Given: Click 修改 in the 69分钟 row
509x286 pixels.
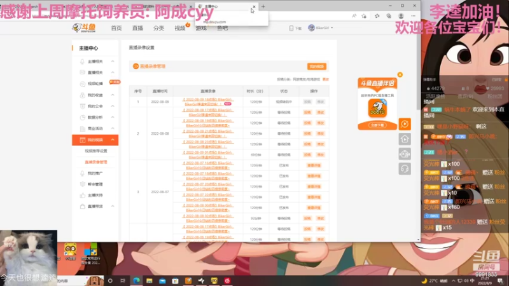Looking at the screenshot, I should (321, 154).
